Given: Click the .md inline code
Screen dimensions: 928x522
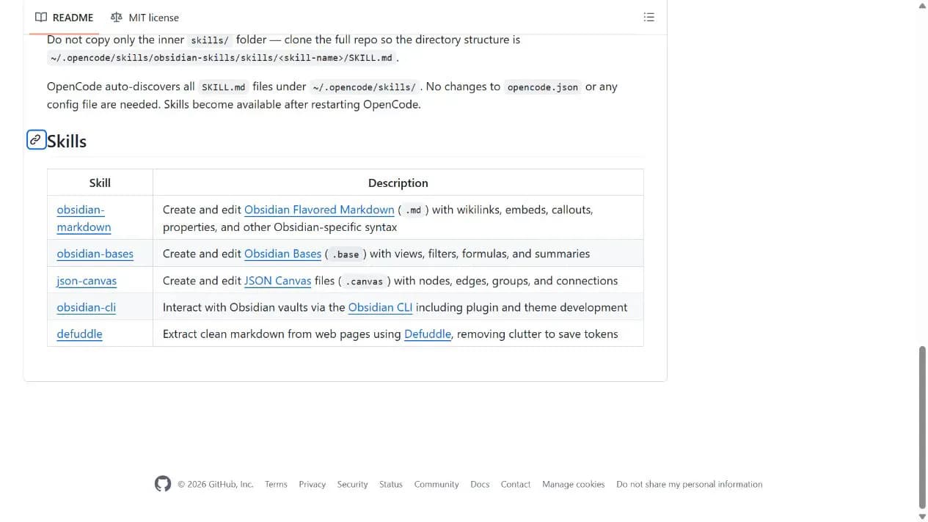Looking at the screenshot, I should pos(414,210).
